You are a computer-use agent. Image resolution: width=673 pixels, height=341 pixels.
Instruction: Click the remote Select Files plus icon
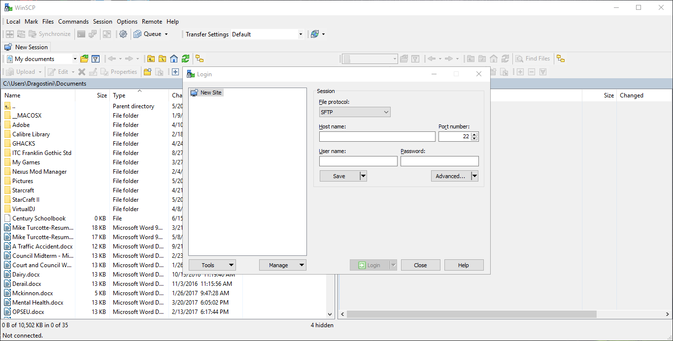coord(520,72)
